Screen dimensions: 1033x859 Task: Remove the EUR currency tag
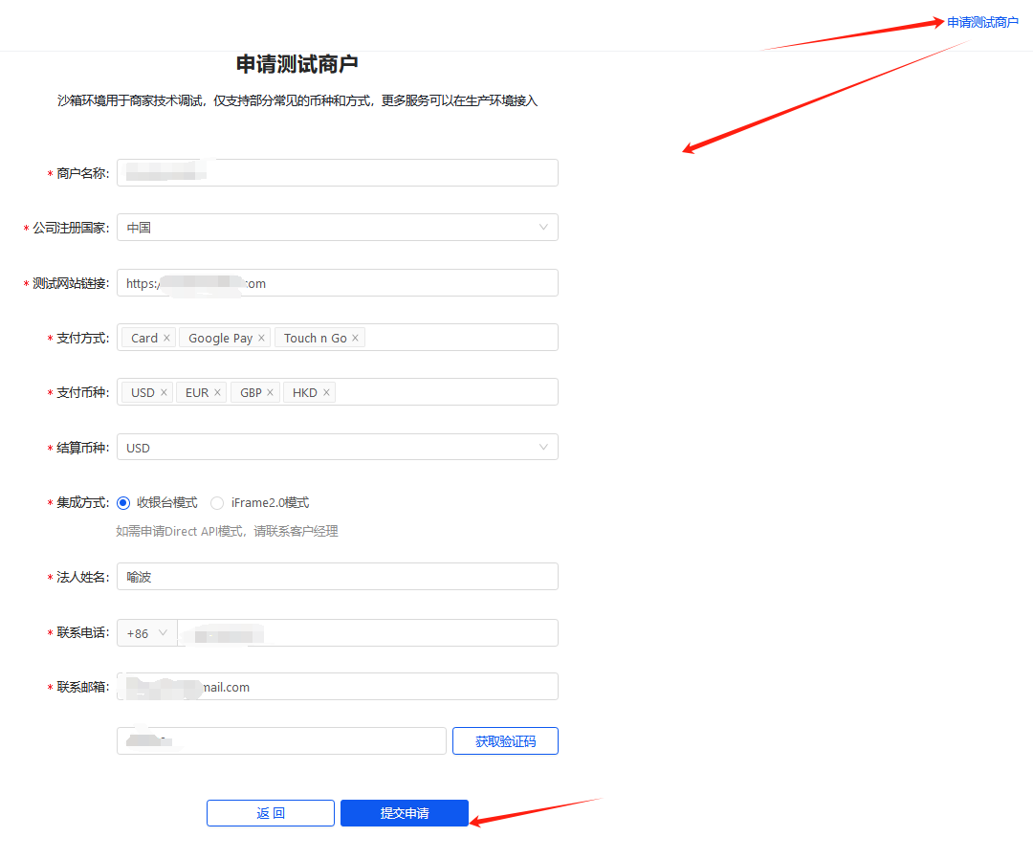click(x=217, y=393)
